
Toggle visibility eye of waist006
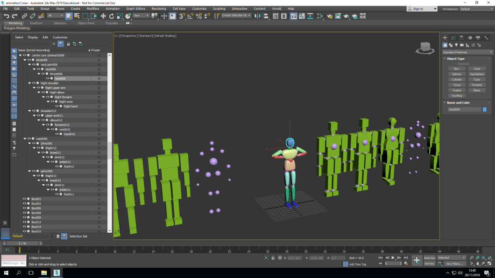tap(29, 139)
